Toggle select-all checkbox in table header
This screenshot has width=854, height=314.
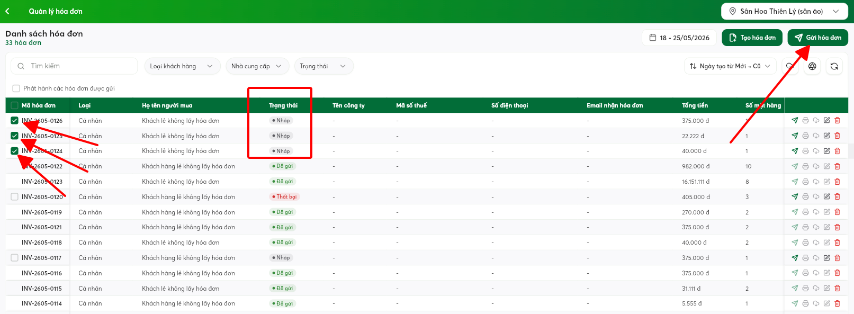point(15,105)
